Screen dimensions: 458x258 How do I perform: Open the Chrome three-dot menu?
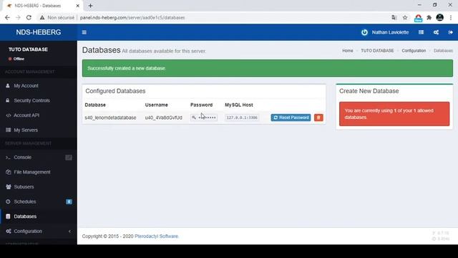click(x=451, y=17)
